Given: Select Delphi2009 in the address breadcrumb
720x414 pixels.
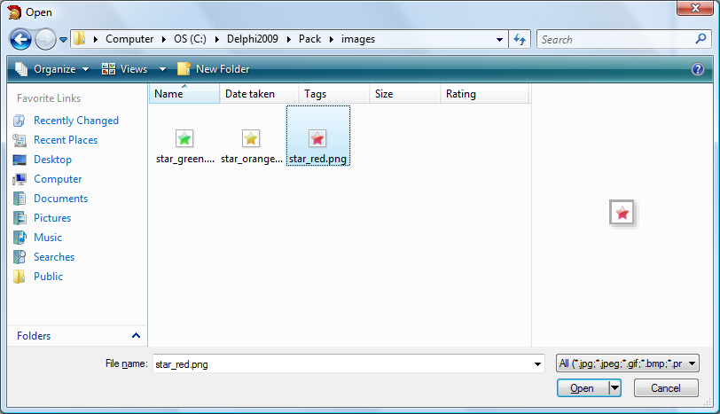Looking at the screenshot, I should 253,39.
